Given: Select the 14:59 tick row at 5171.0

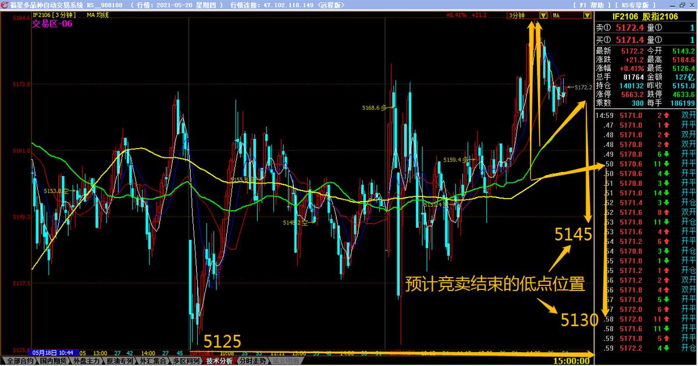Looking at the screenshot, I should point(646,116).
